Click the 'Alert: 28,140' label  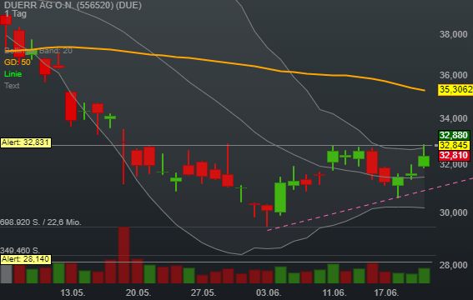point(26,259)
